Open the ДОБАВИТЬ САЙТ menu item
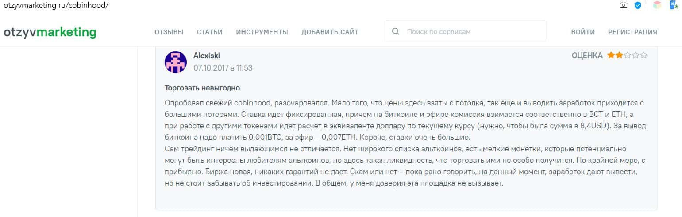The image size is (682, 217). (x=330, y=32)
